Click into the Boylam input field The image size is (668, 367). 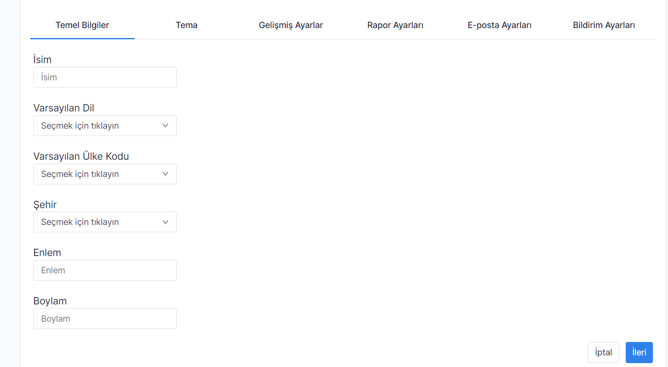(105, 319)
